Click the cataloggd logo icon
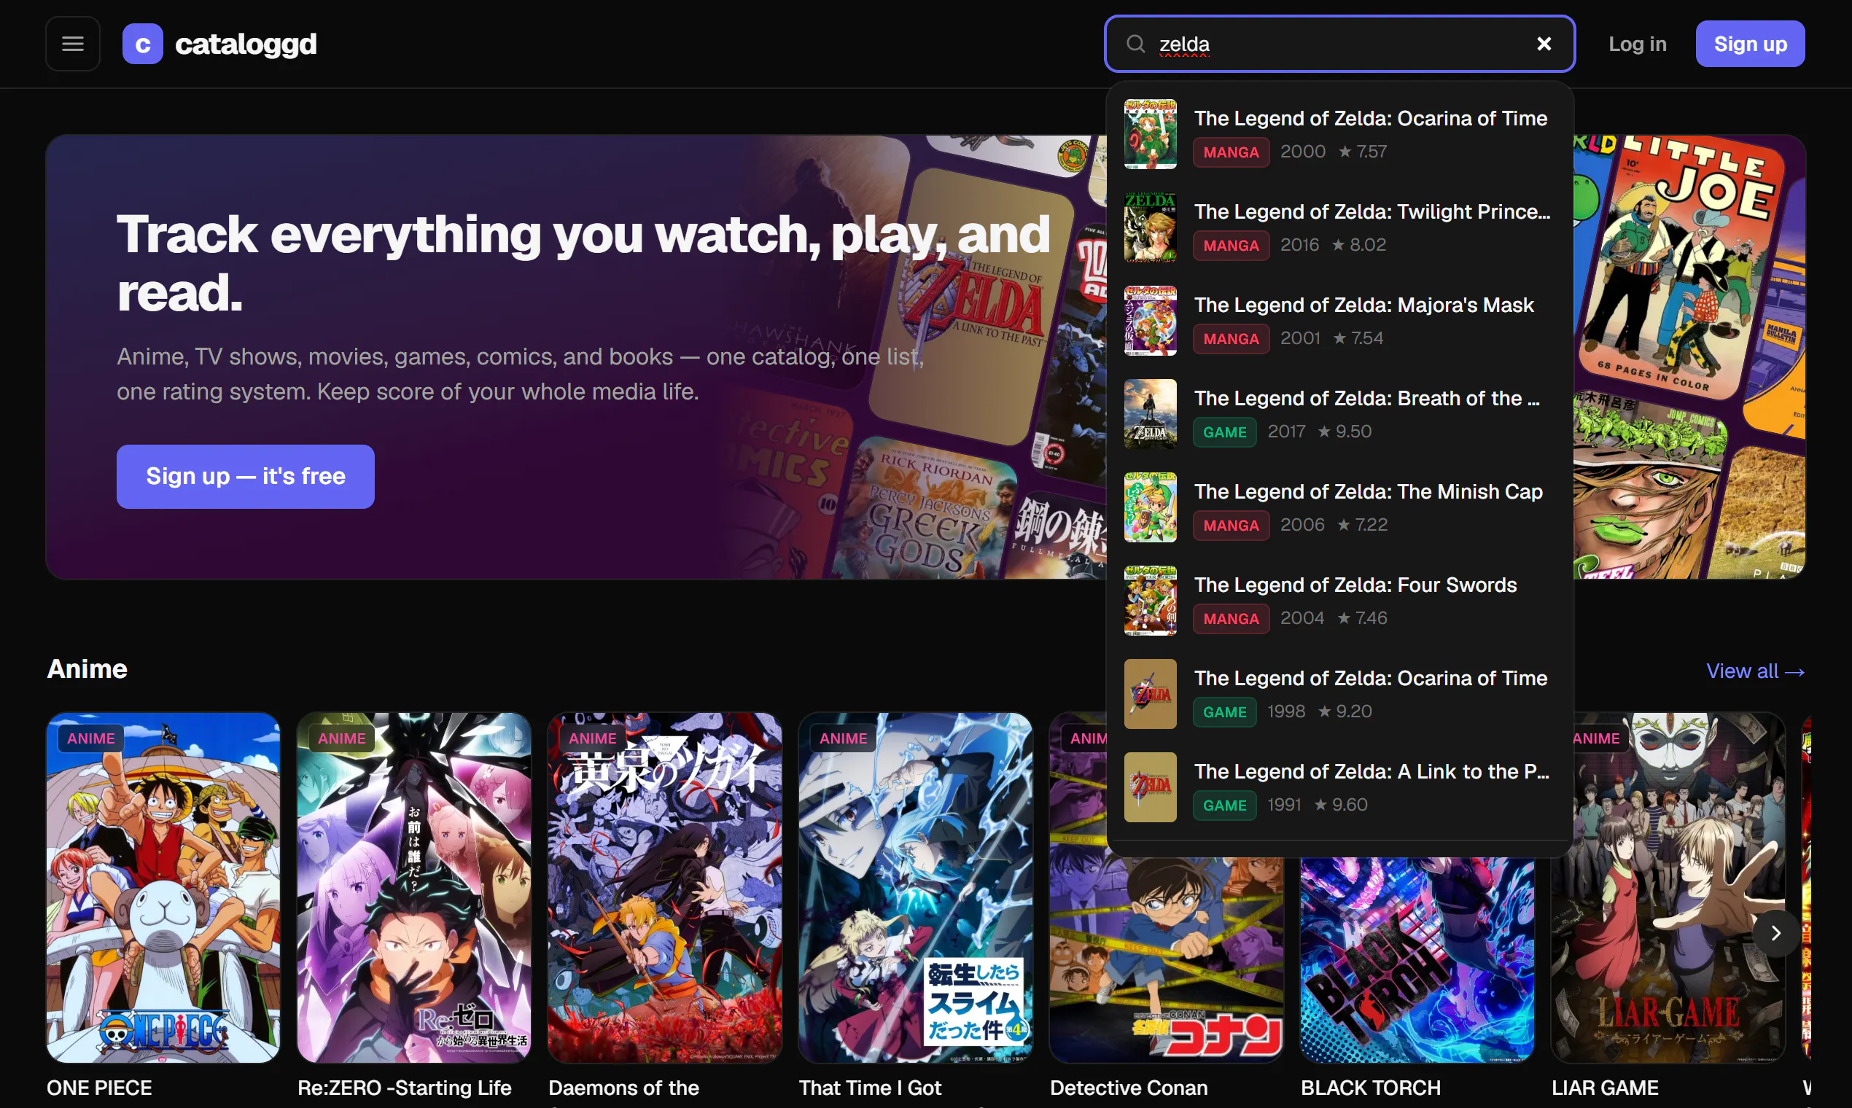1852x1108 pixels. [x=143, y=44]
